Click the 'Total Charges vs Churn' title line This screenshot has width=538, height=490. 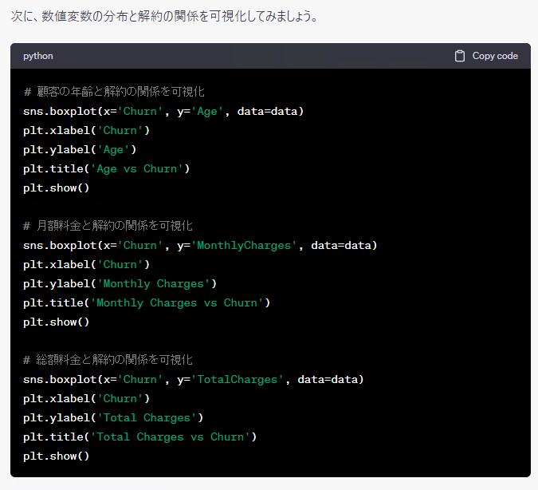click(x=139, y=437)
